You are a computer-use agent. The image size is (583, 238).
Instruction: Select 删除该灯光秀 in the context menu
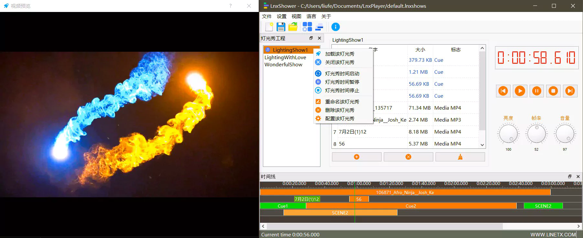pyautogui.click(x=340, y=110)
